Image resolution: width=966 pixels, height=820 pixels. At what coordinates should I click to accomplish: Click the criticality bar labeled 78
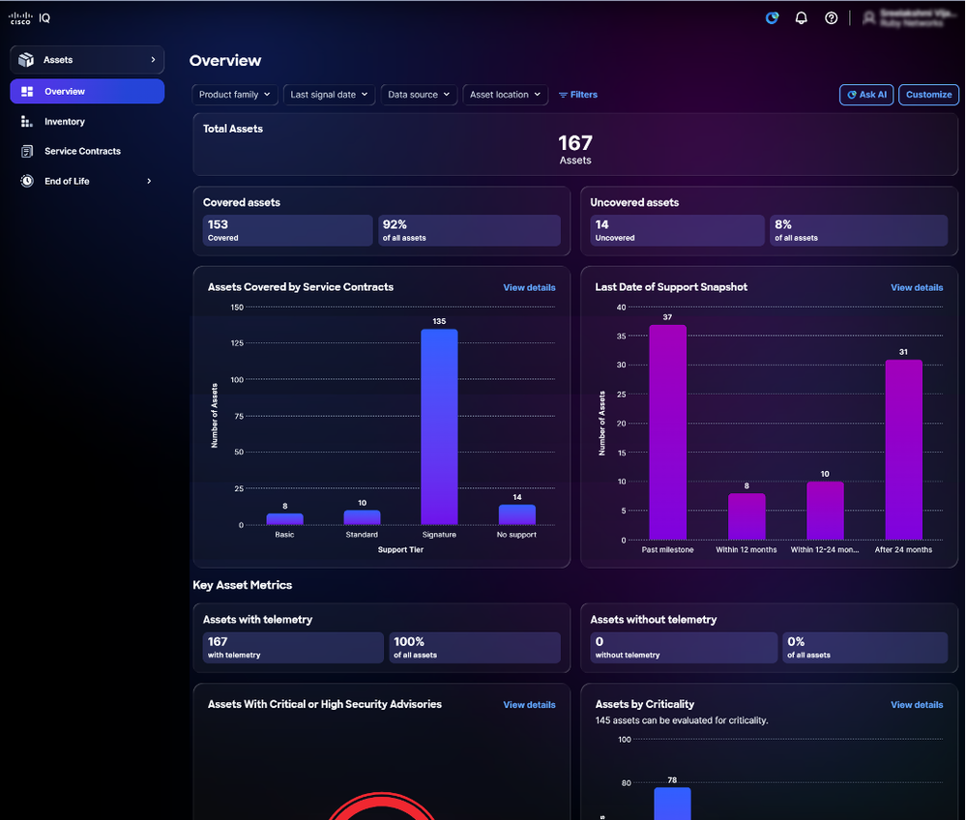[x=672, y=804]
